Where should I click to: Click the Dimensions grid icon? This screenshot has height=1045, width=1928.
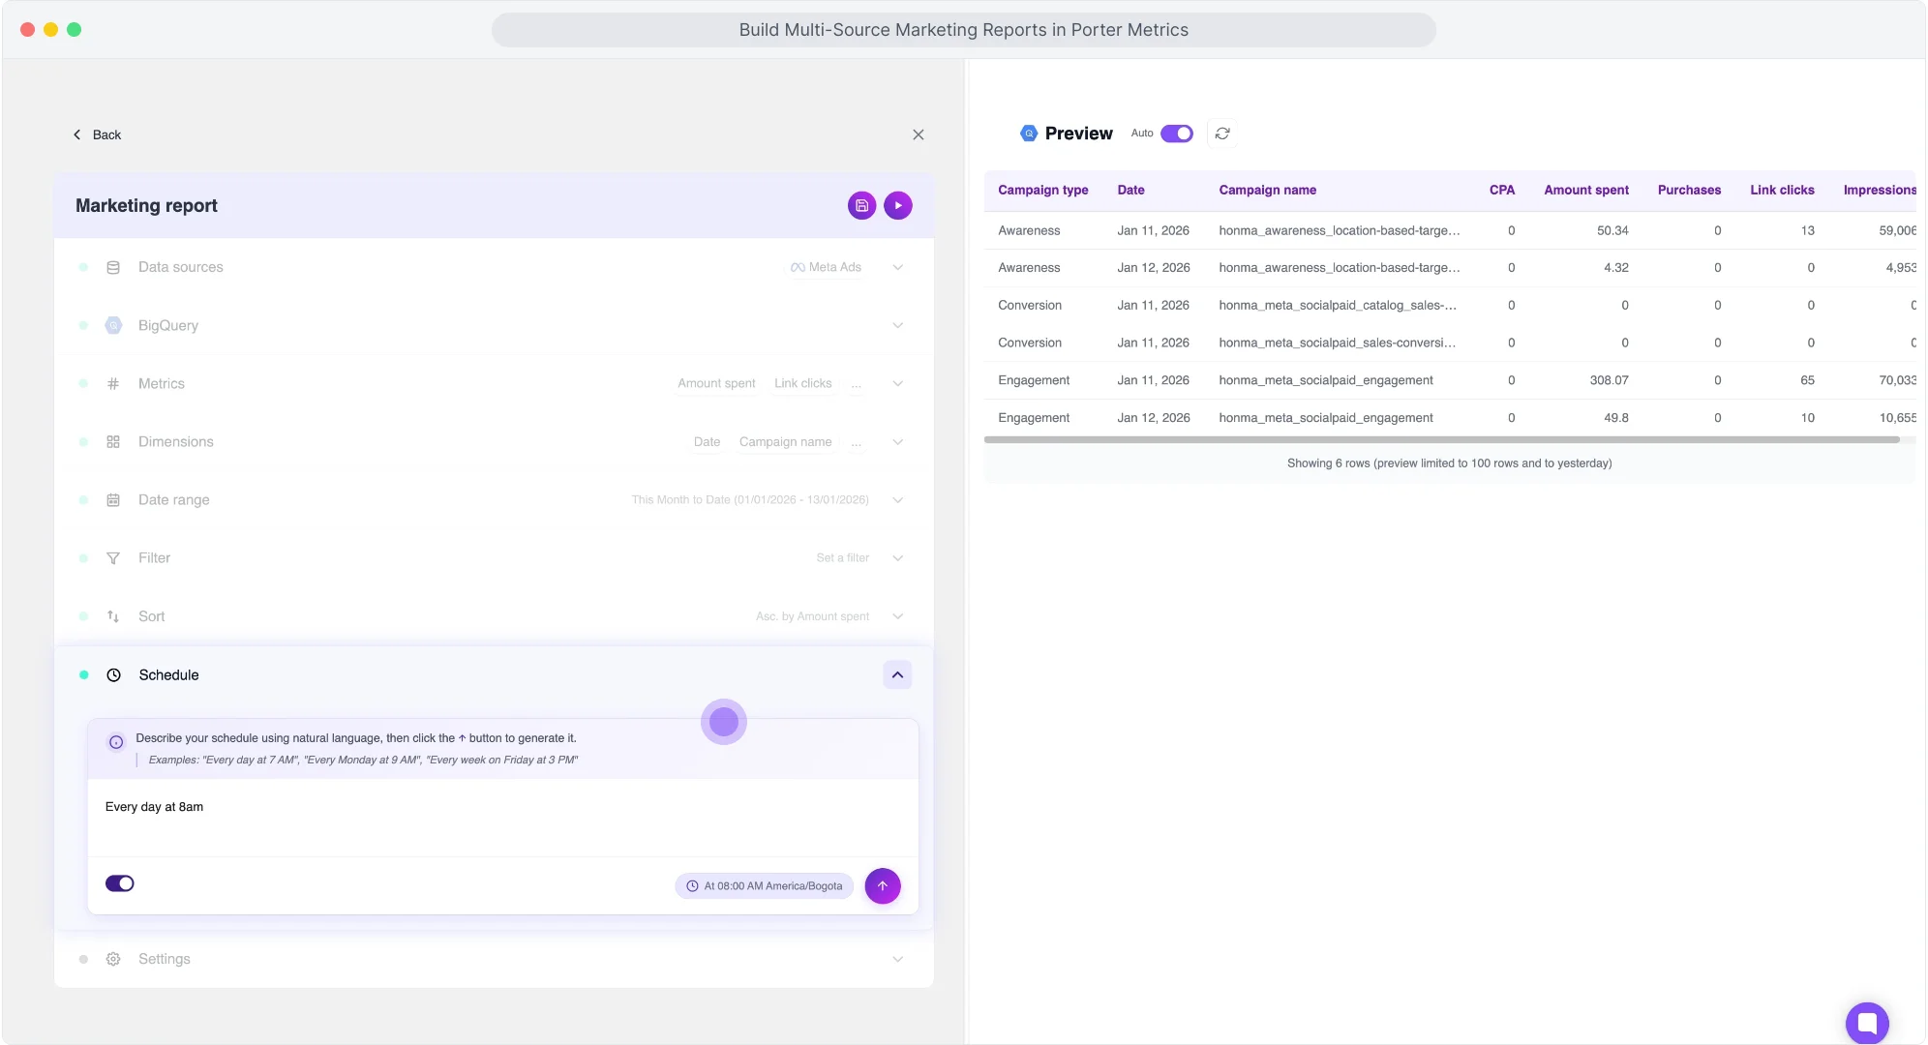point(113,441)
